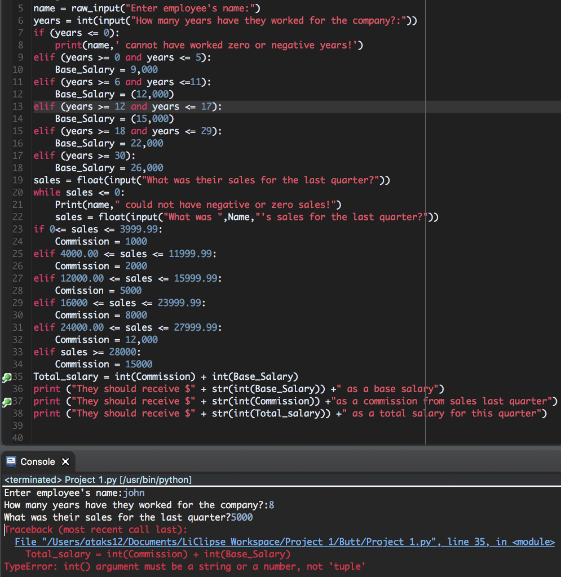This screenshot has width=561, height=577.
Task: Click 'as a total salary' string on line 38
Action: click(x=396, y=413)
